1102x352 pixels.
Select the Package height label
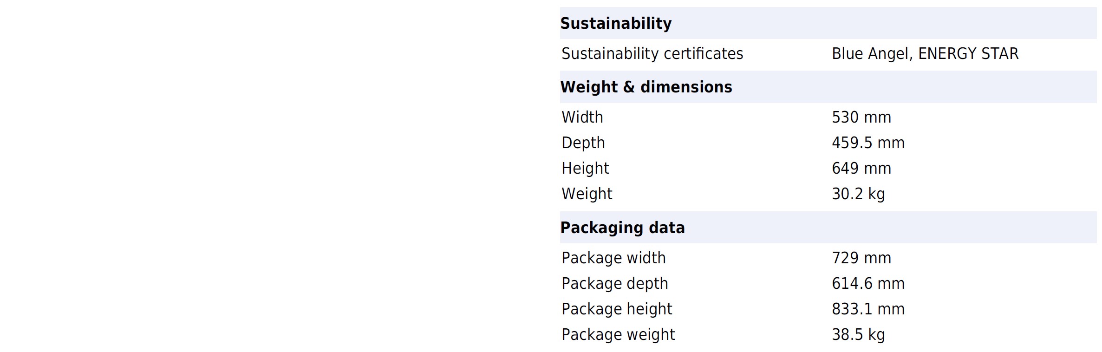coord(617,309)
